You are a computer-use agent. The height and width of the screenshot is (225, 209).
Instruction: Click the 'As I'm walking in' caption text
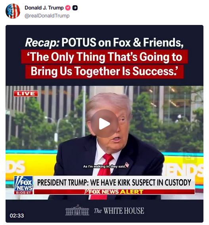tap(104, 166)
